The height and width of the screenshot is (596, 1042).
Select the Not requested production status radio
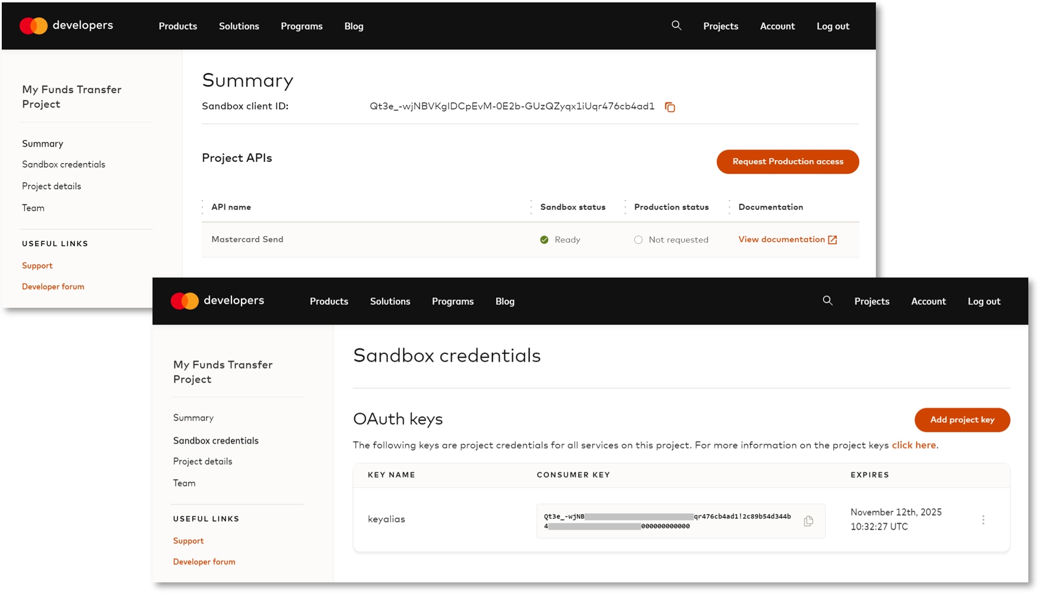click(x=638, y=240)
